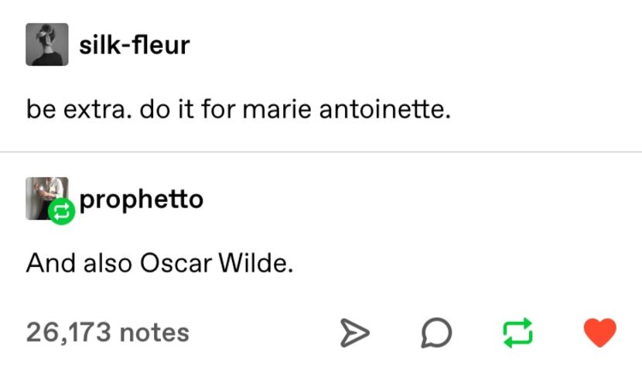Screen dimensions: 642x380
Task: Visit the prophetto blog name link
Action: coord(142,200)
